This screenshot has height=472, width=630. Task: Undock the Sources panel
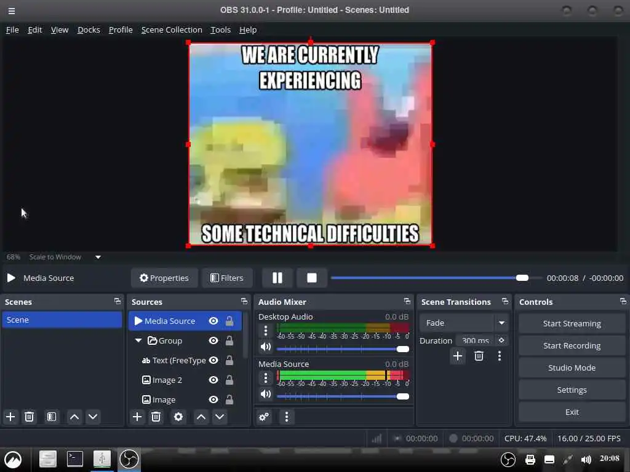244,301
